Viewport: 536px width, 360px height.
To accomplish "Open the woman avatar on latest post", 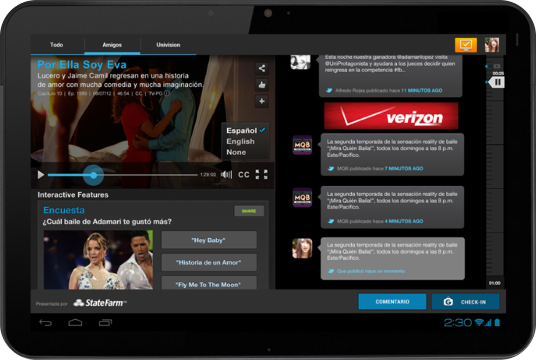I will (302, 249).
